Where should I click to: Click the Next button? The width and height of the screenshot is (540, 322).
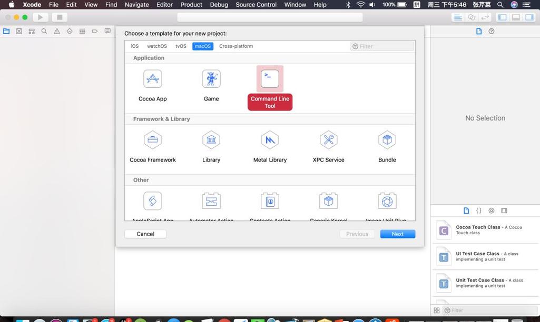tap(398, 234)
